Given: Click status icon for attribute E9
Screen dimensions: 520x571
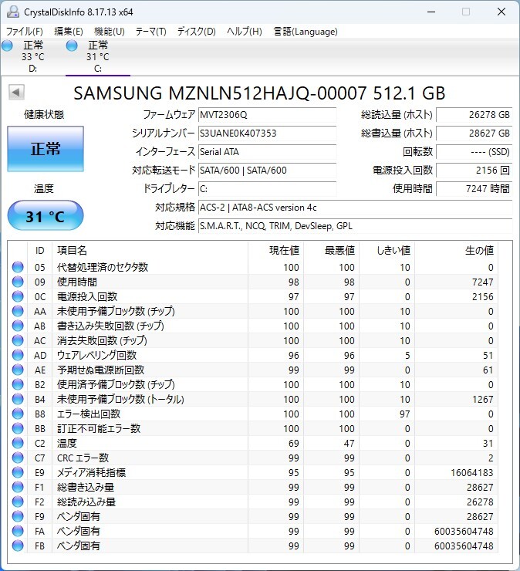Looking at the screenshot, I should (x=18, y=473).
